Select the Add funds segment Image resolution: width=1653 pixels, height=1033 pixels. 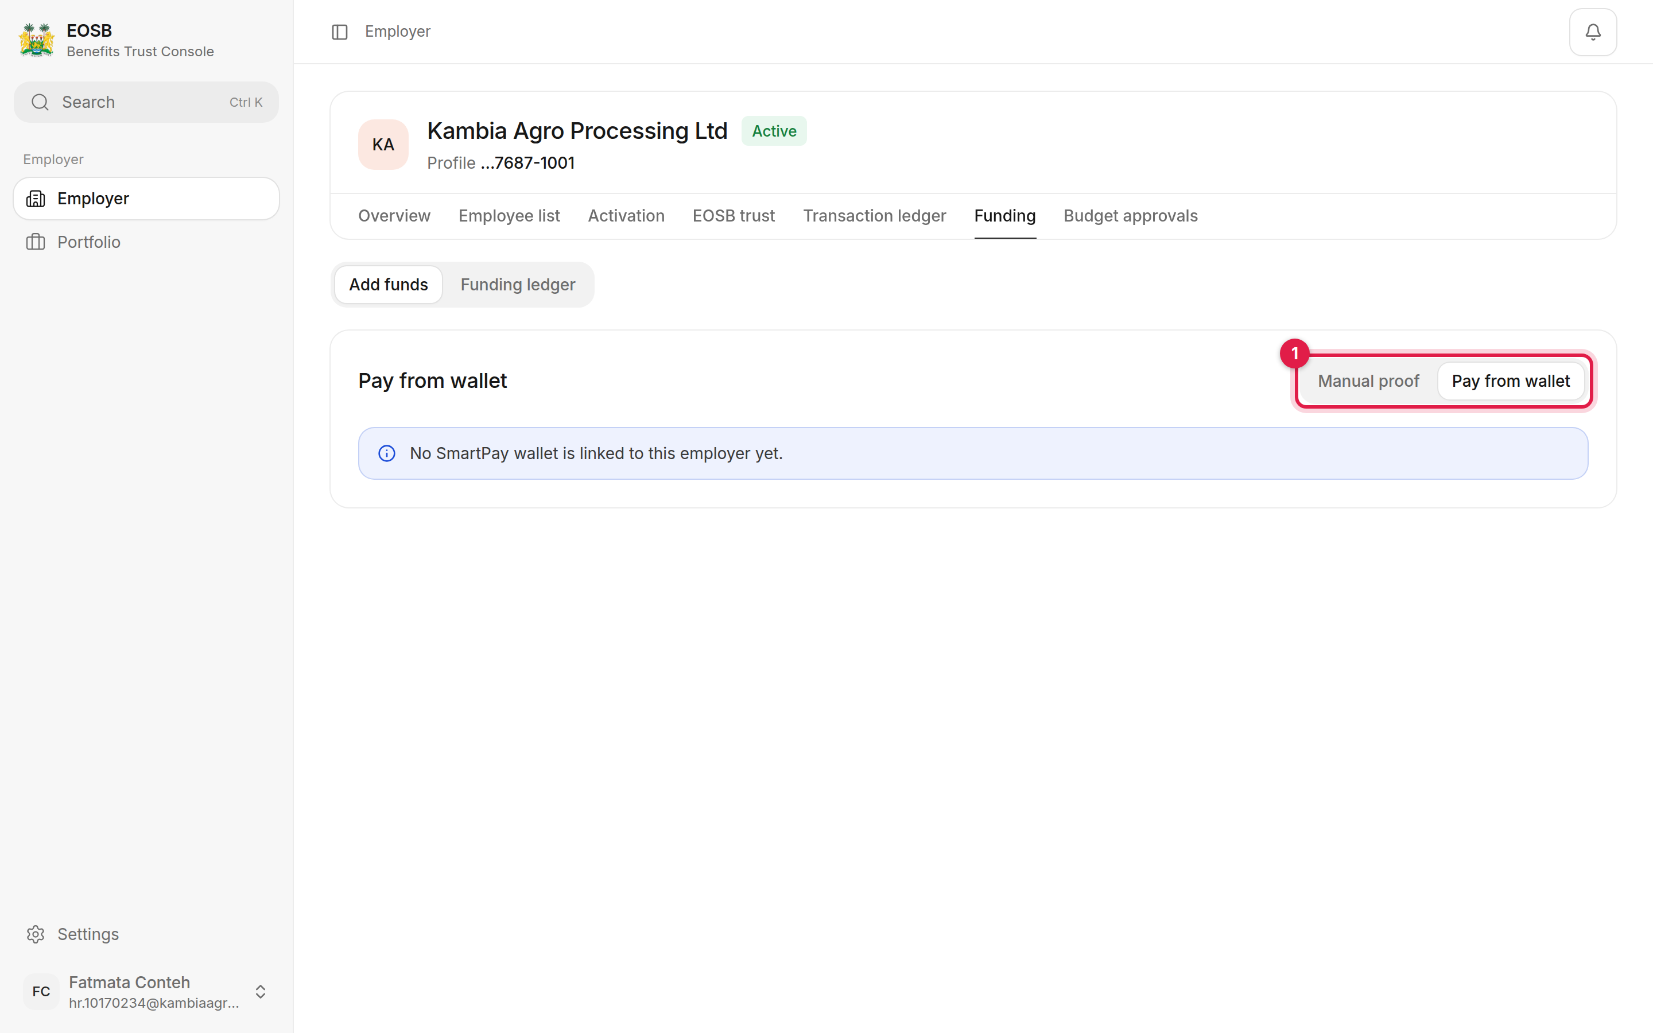[389, 285]
